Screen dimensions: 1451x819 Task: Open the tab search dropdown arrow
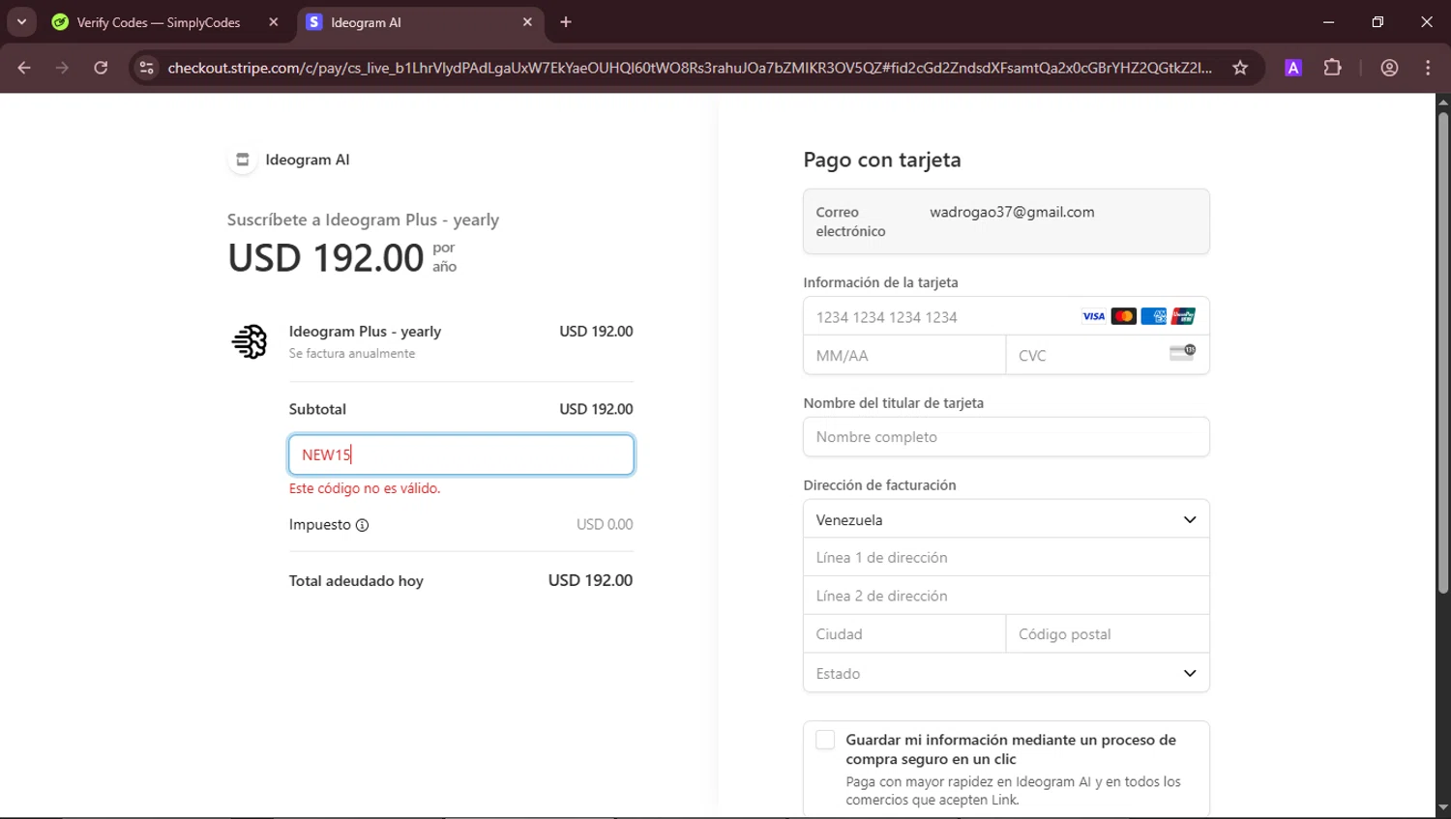(21, 21)
